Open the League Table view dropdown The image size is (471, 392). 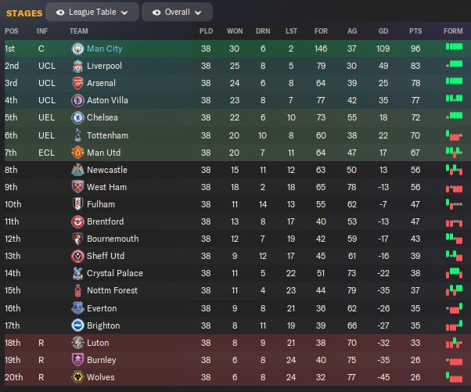[x=92, y=13]
